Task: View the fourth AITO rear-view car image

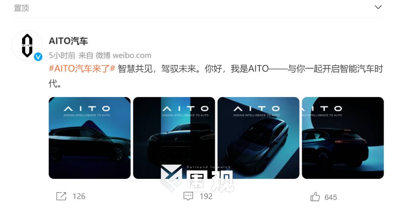Action: pyautogui.click(x=343, y=138)
